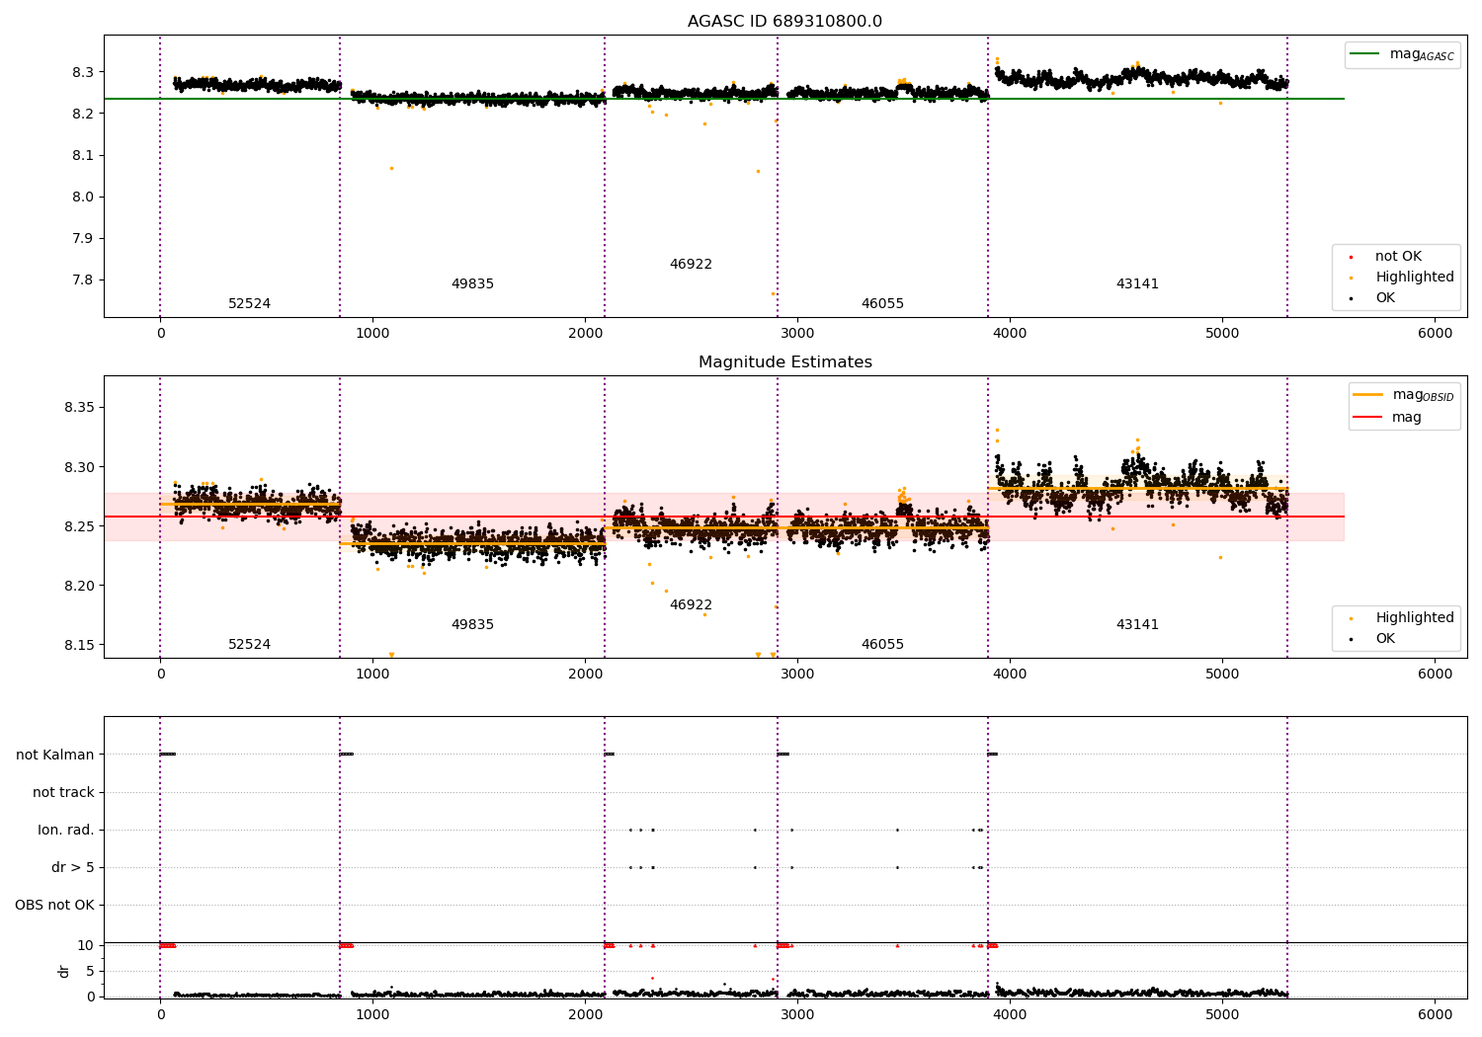The image size is (1482, 1037).
Task: Click obsid label 43141 in Magnitude Estimates plot
Action: 1137,625
